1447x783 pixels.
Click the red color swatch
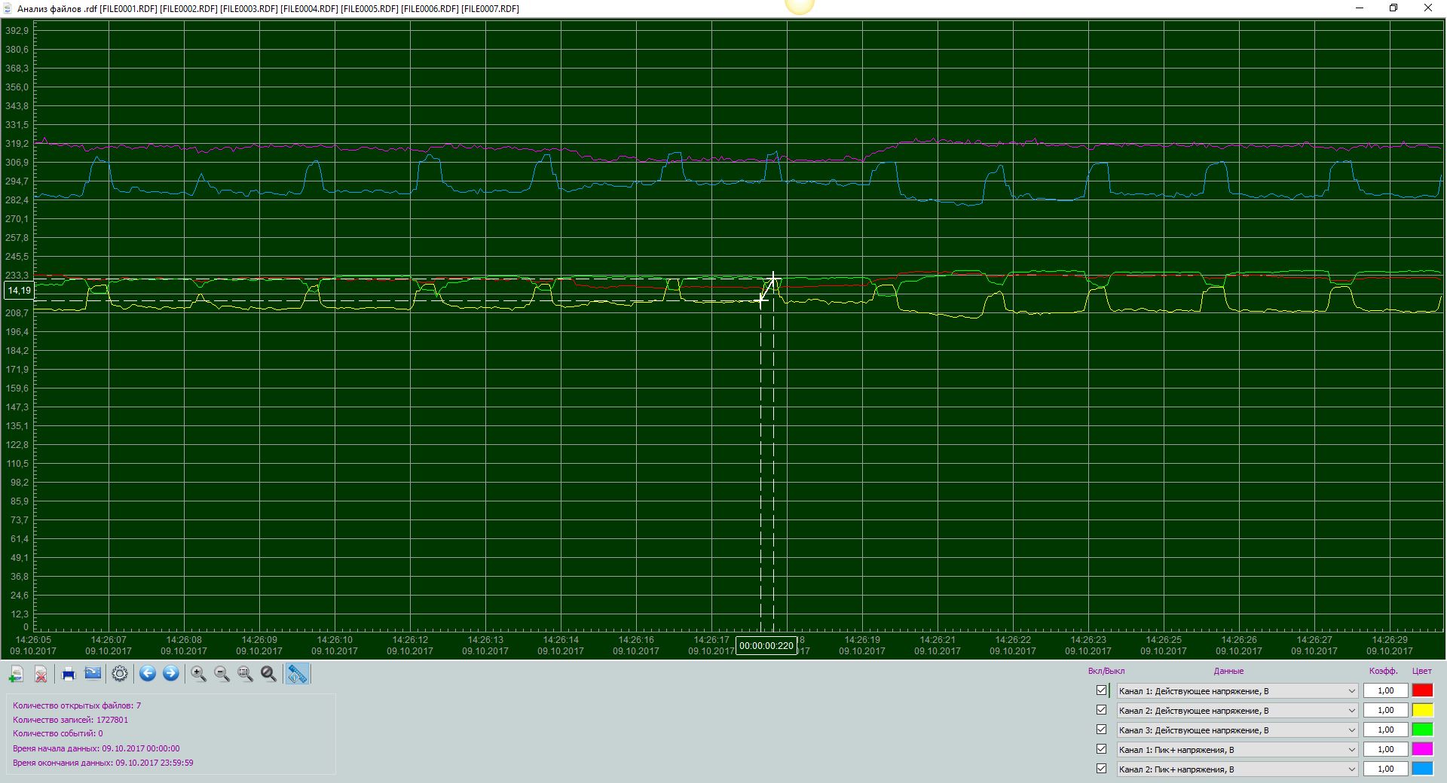tap(1422, 690)
